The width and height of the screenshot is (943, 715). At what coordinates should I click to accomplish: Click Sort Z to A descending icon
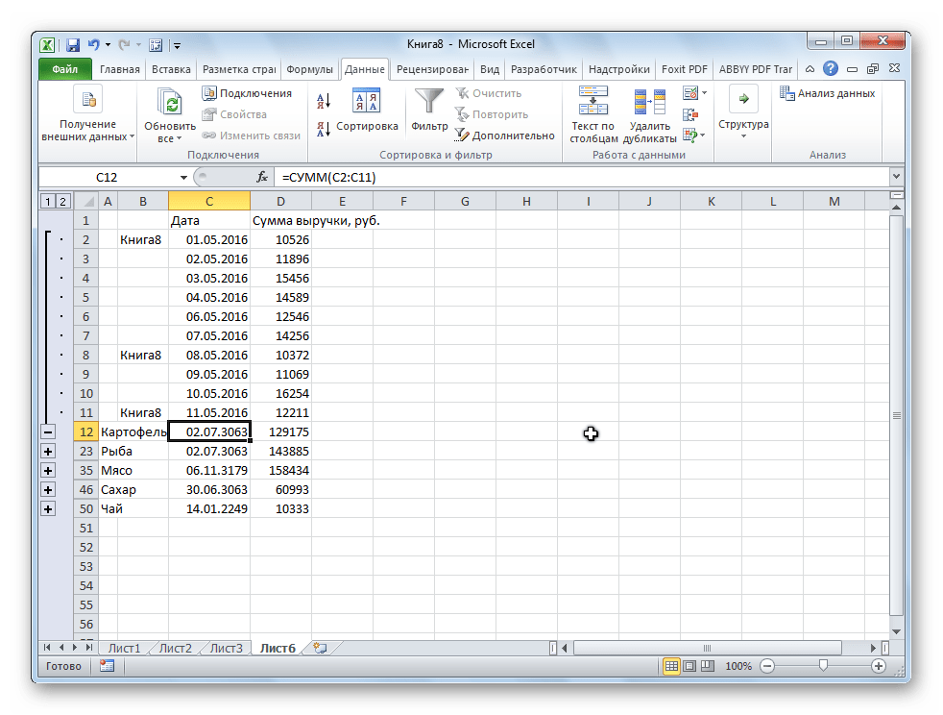tap(323, 127)
